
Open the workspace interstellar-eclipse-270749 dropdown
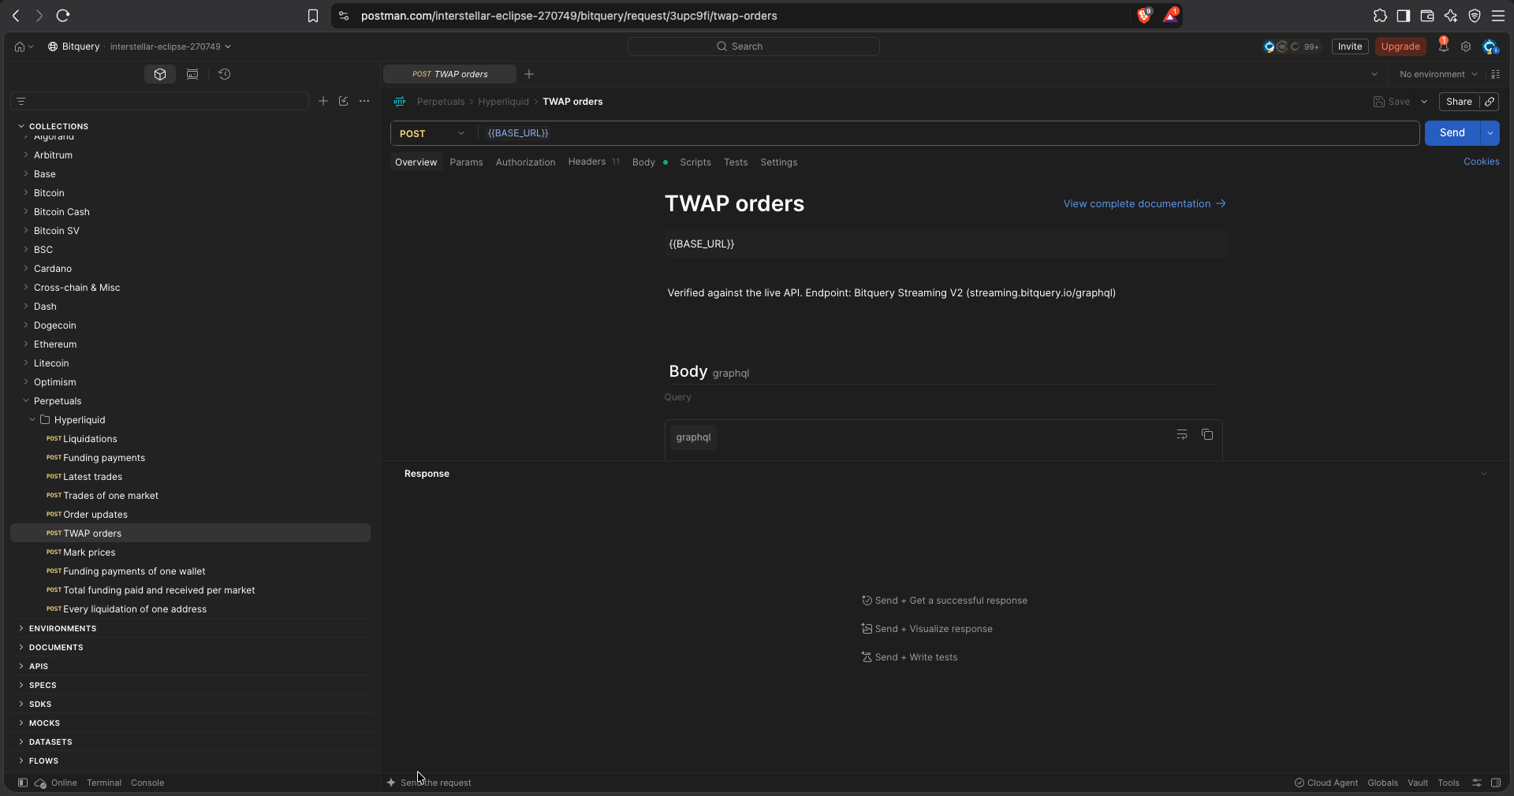tap(170, 46)
